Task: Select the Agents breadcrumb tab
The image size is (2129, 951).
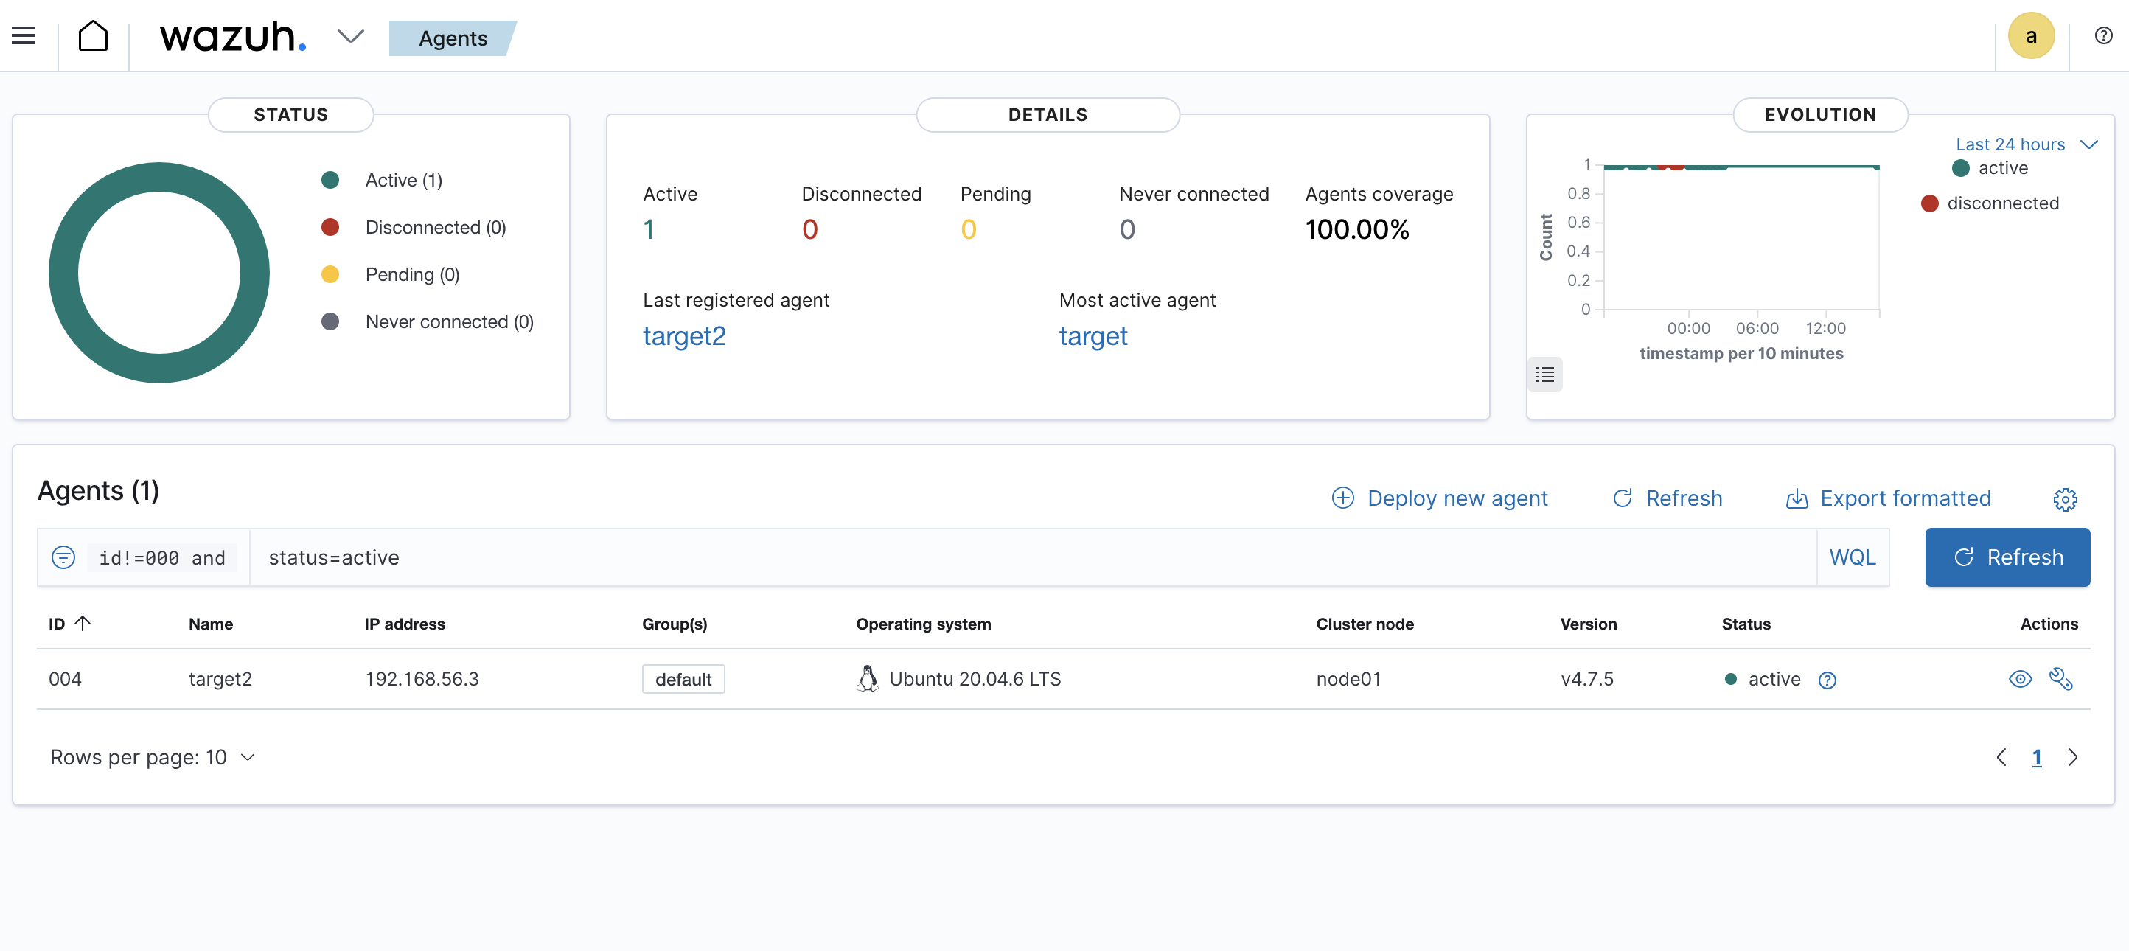Action: (x=453, y=38)
